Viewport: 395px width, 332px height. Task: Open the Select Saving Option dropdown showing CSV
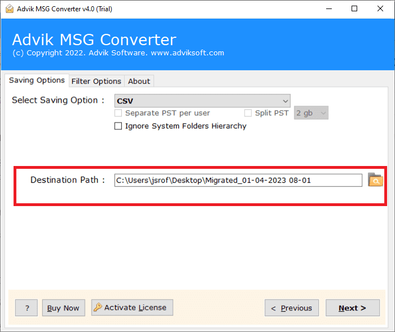click(202, 101)
